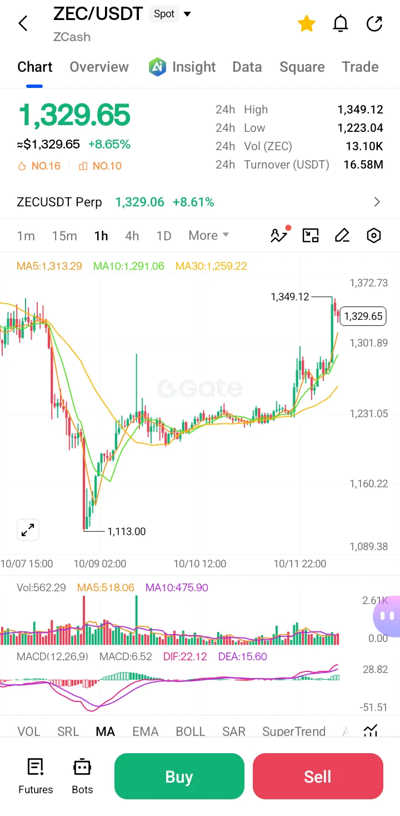This screenshot has width=400, height=816.
Task: Tap the MA30:1,259.22 legend label
Action: (x=211, y=266)
